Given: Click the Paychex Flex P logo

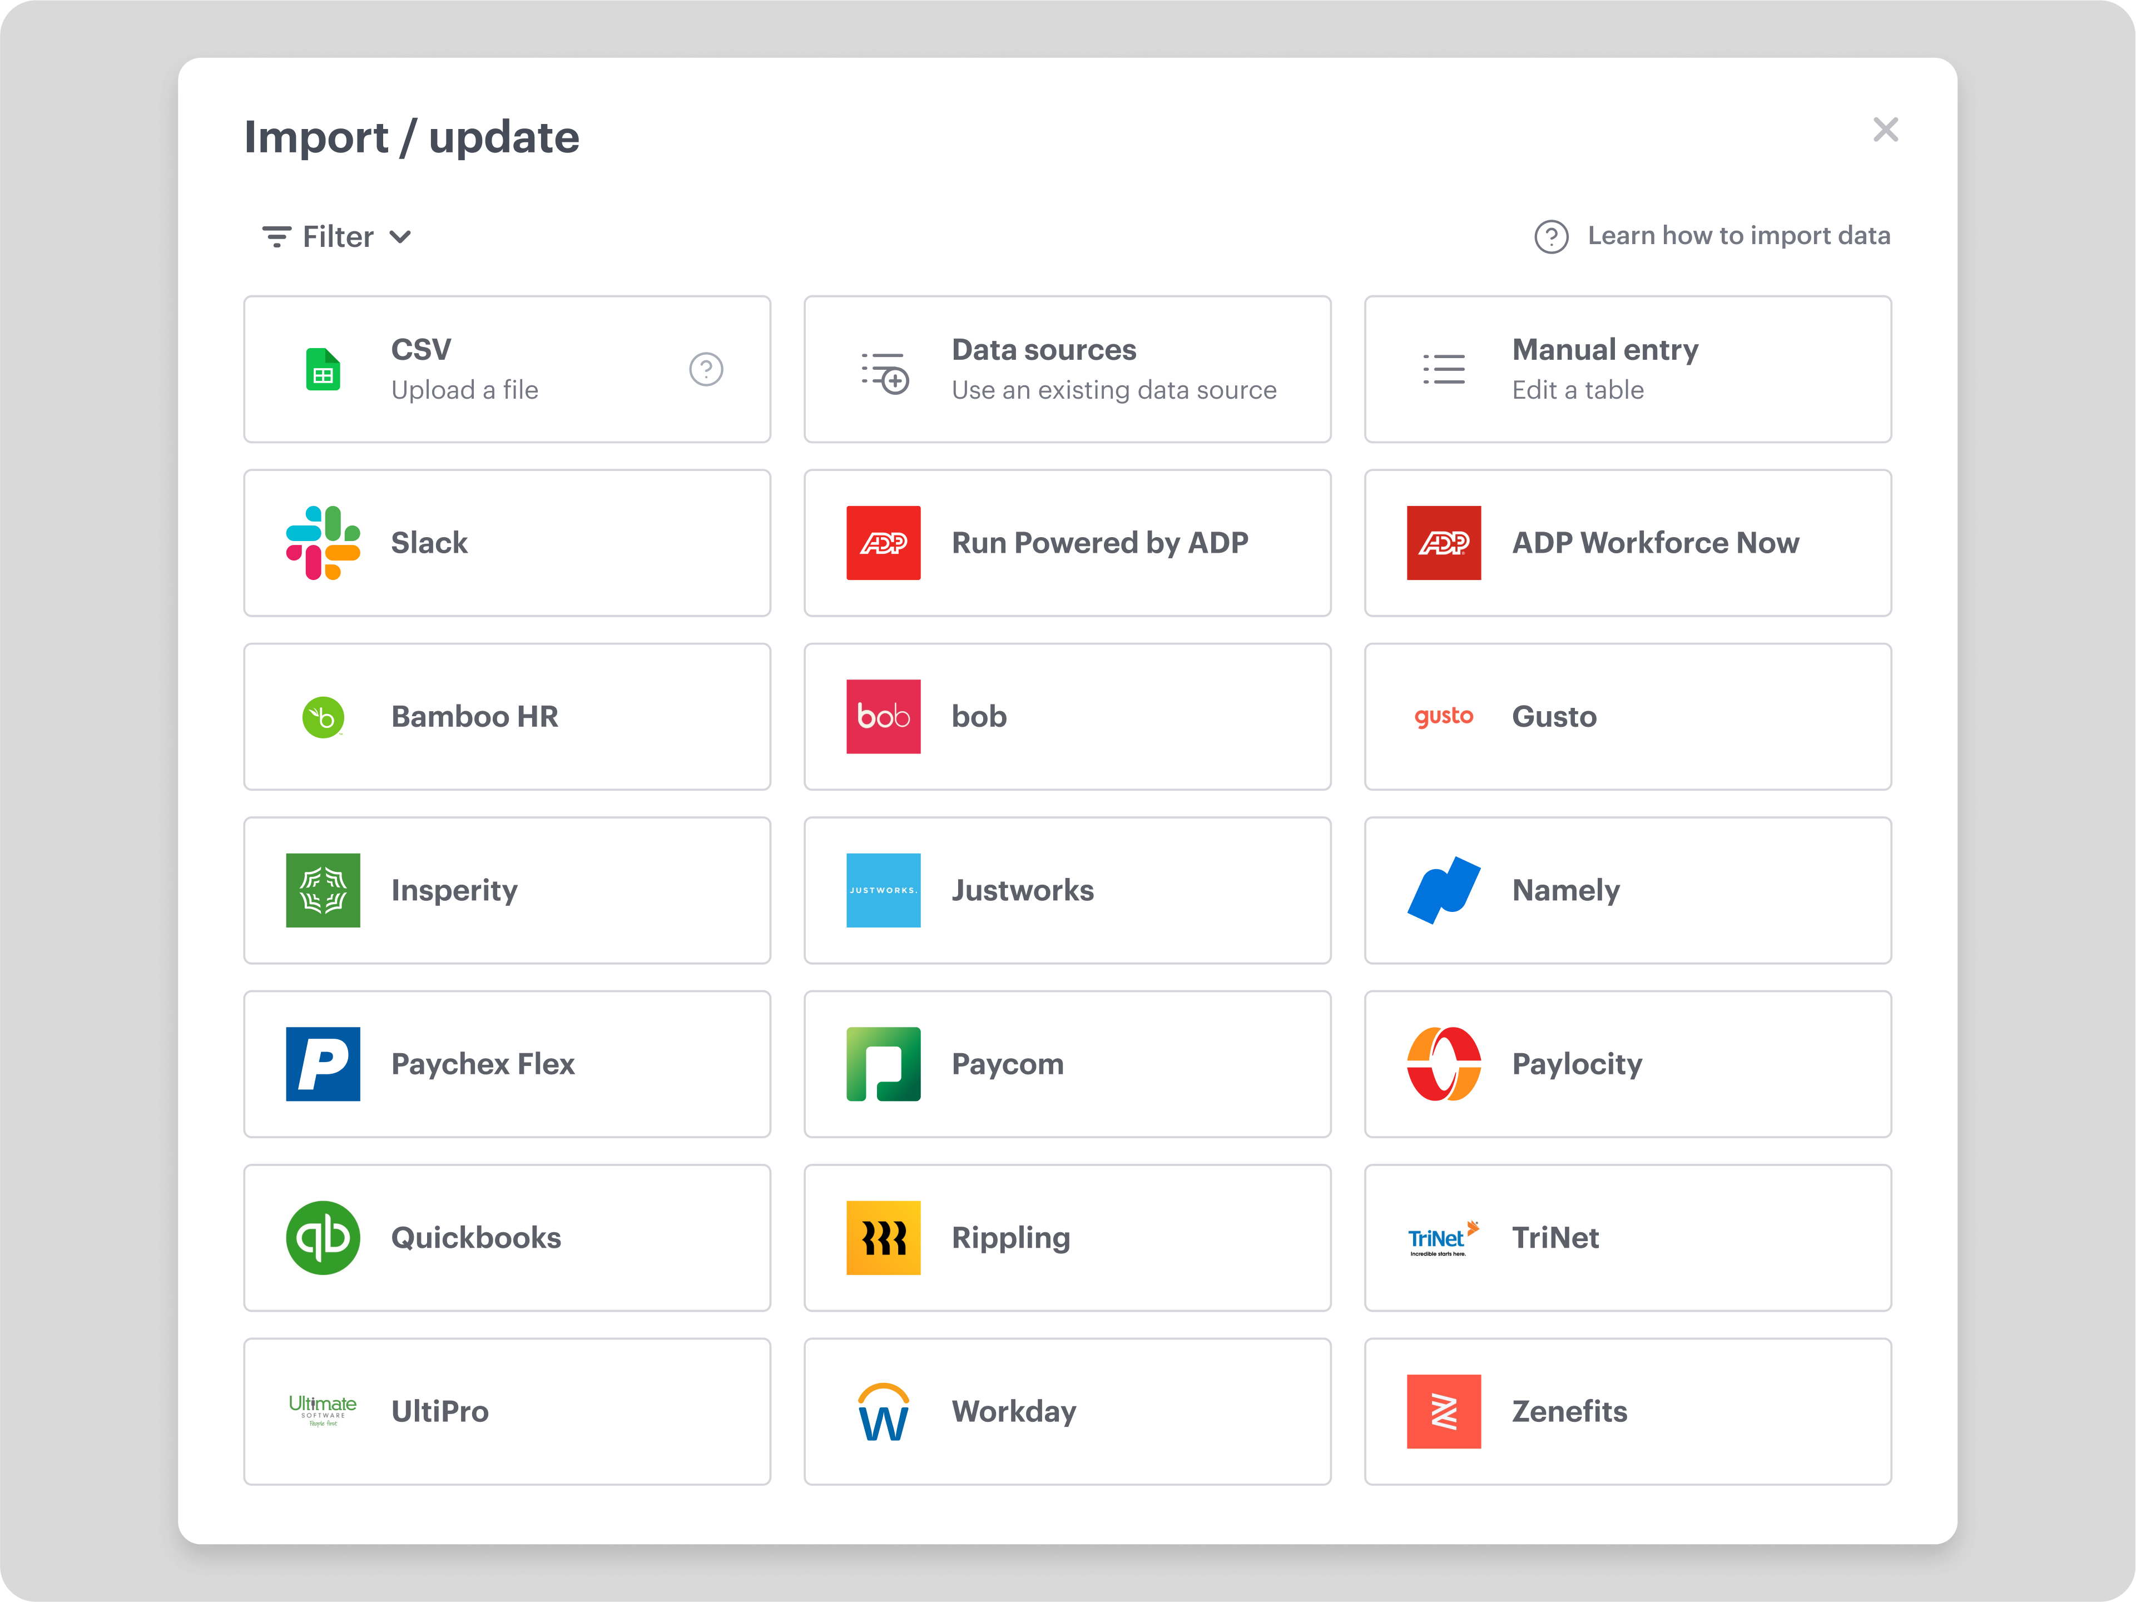Looking at the screenshot, I should (323, 1064).
